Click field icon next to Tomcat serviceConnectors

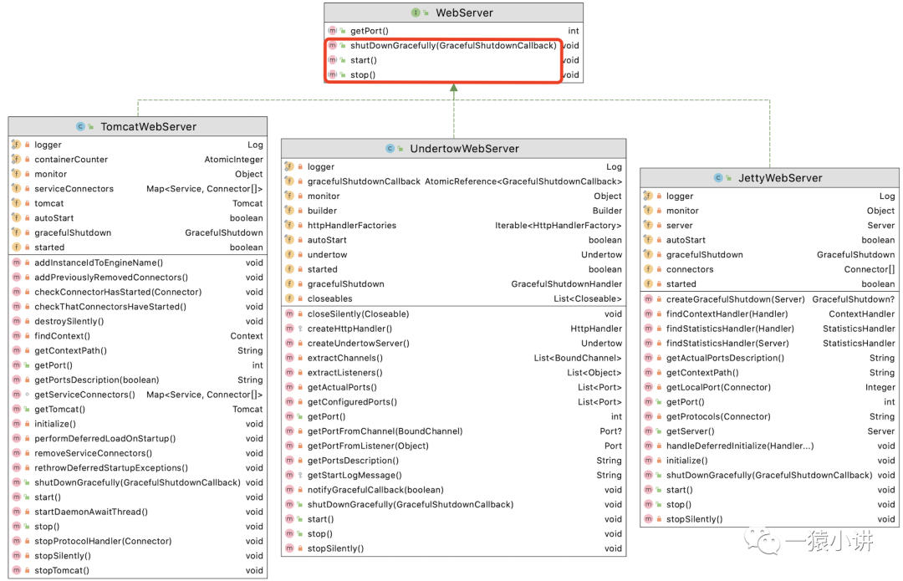click(16, 189)
